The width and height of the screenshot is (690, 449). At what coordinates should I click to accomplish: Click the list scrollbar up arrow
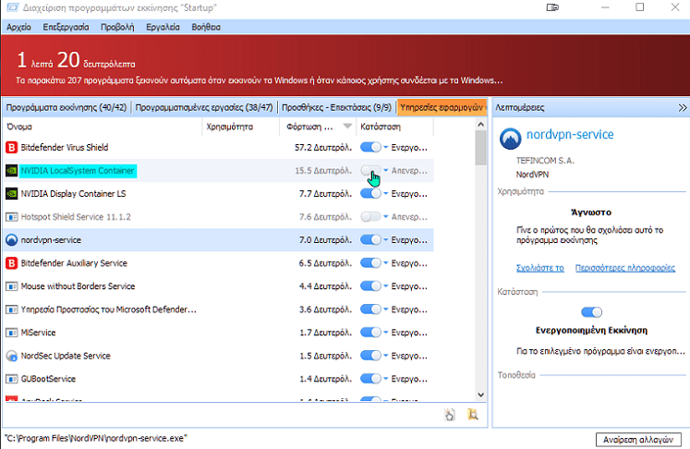481,125
